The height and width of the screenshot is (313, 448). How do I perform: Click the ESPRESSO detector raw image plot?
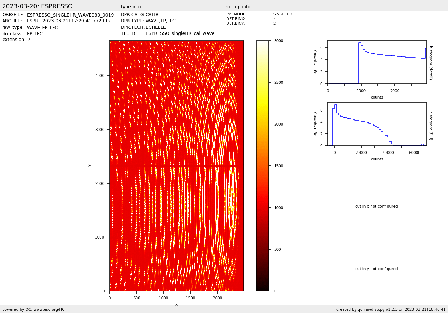coord(176,165)
